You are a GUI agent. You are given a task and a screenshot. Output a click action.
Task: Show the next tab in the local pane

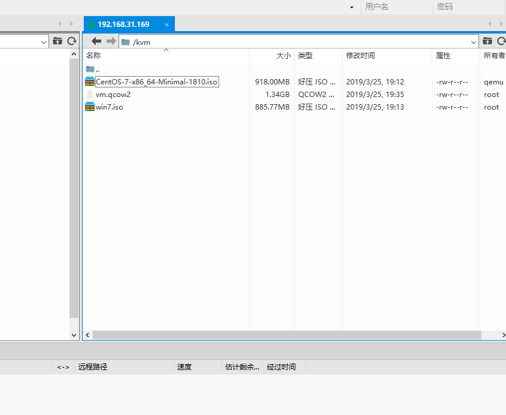(x=71, y=23)
